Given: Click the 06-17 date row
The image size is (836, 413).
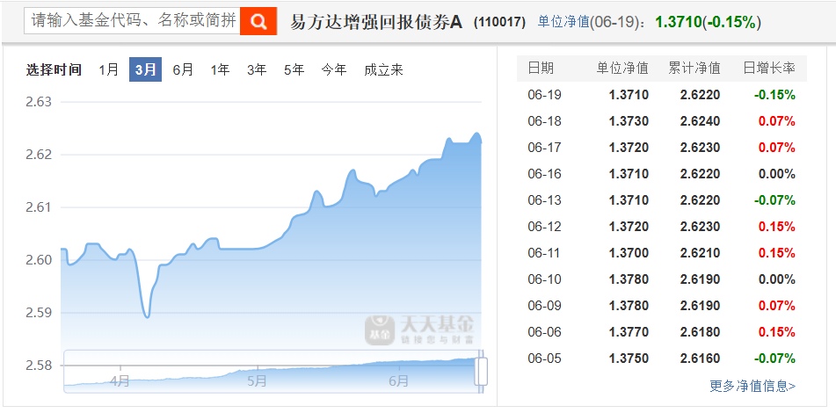Looking at the screenshot, I should tap(662, 148).
